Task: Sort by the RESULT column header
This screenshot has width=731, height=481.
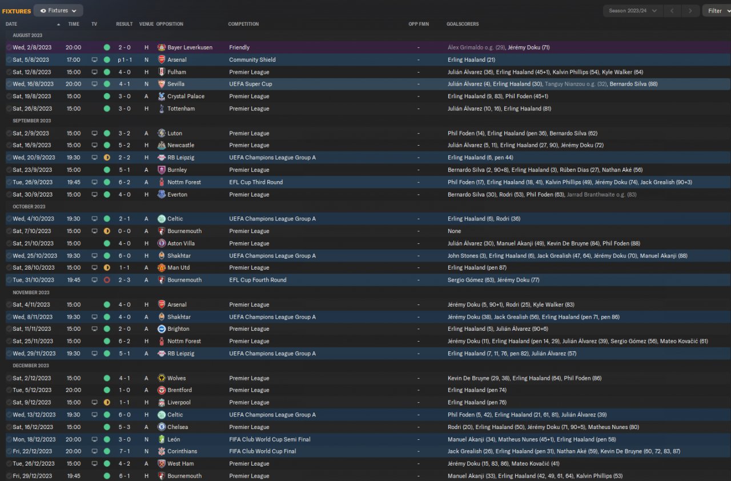Action: click(x=124, y=24)
